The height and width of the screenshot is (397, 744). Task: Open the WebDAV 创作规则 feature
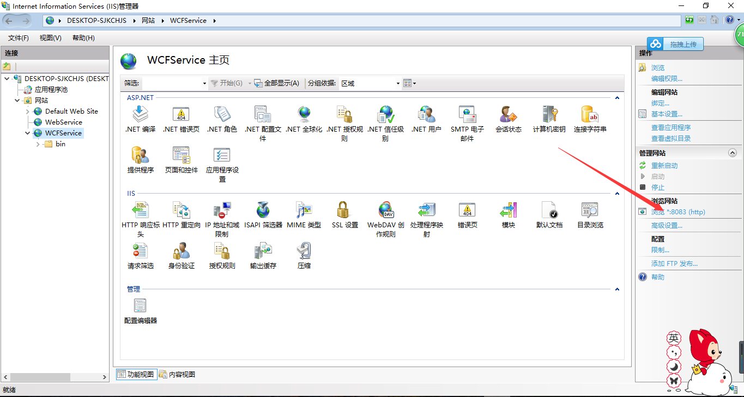pos(385,219)
